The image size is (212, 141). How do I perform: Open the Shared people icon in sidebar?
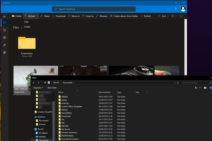[x=4, y=45]
